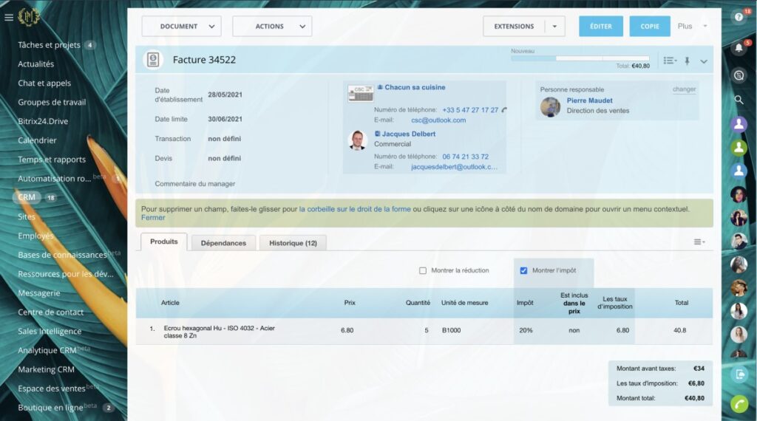757x421 pixels.
Task: Enable the Montrer la réduction checkbox
Action: click(x=423, y=270)
